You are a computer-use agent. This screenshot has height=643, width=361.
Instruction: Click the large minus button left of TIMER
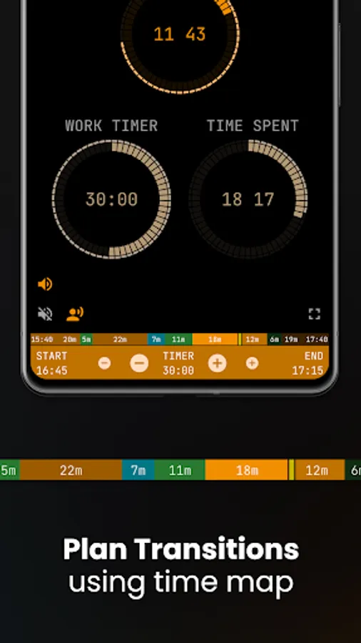139,363
